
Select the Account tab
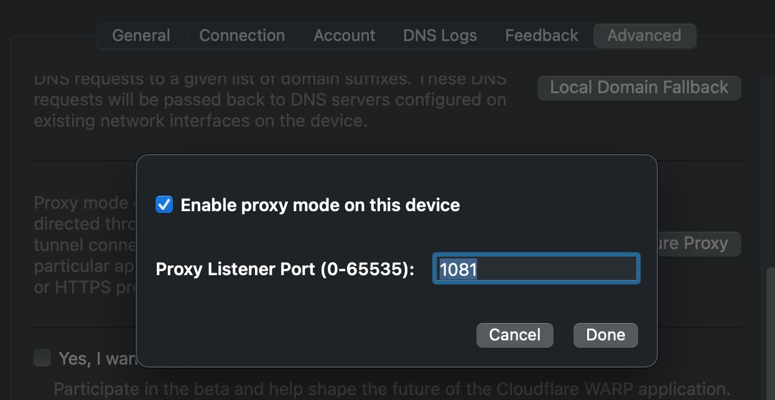[345, 35]
